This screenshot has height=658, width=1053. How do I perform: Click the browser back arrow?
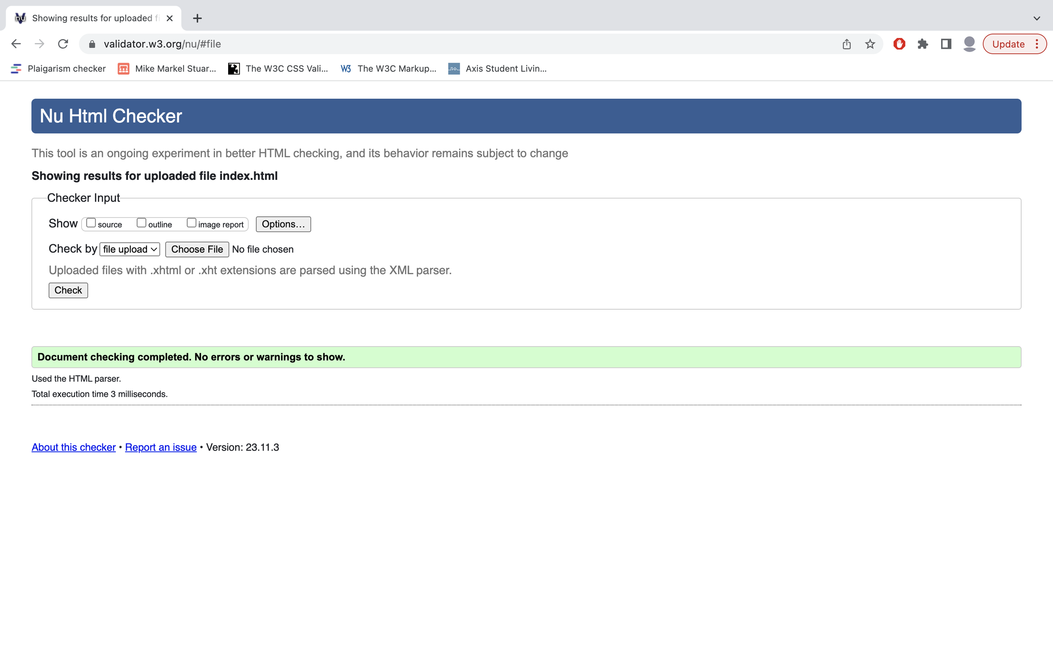16,44
